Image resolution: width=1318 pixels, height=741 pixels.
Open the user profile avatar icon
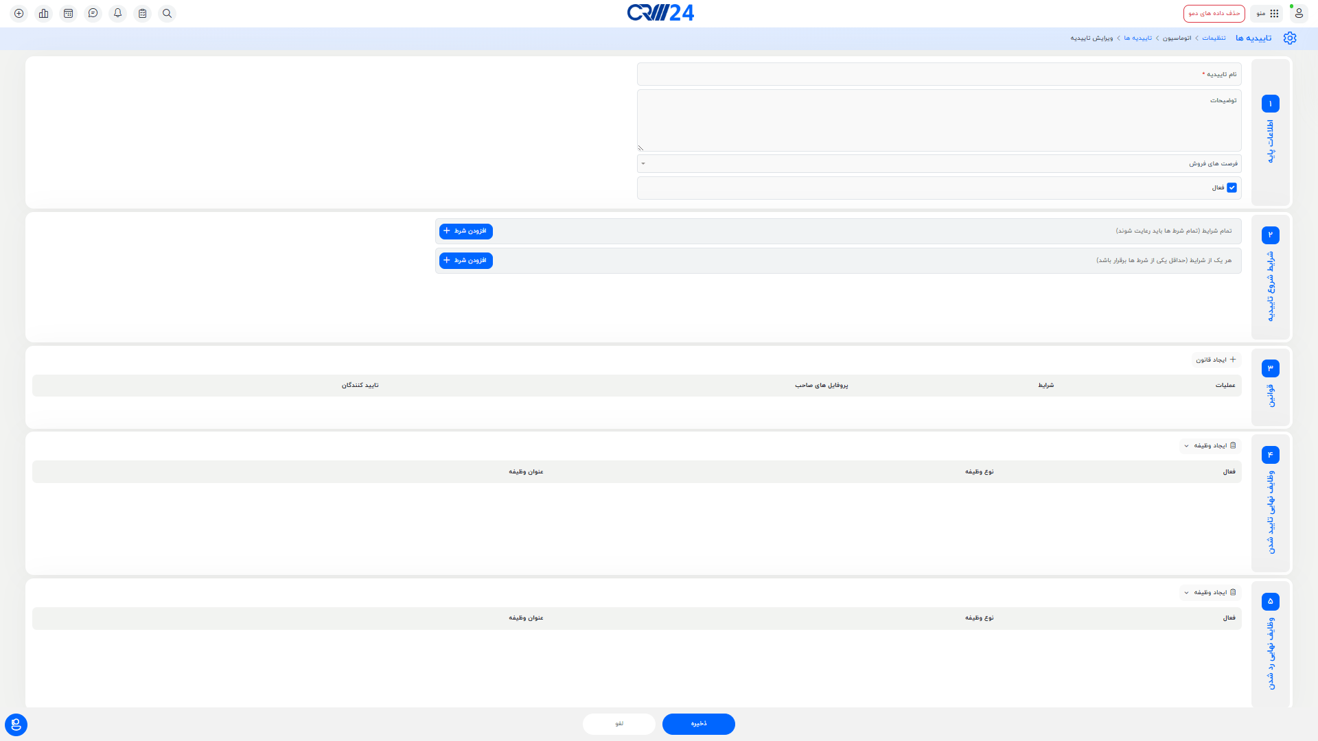coord(1298,13)
